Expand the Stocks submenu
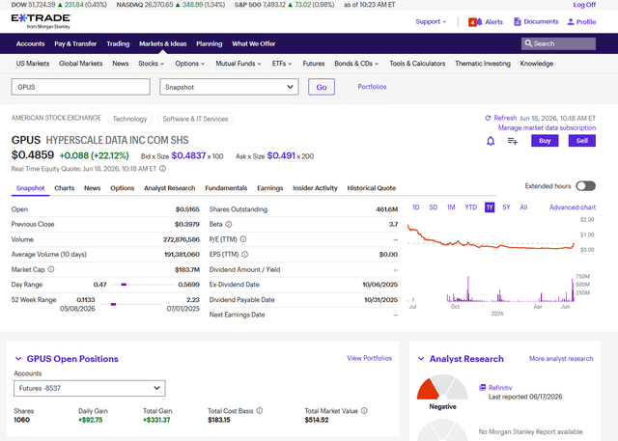Screen dimensions: 618x441 (x=151, y=64)
